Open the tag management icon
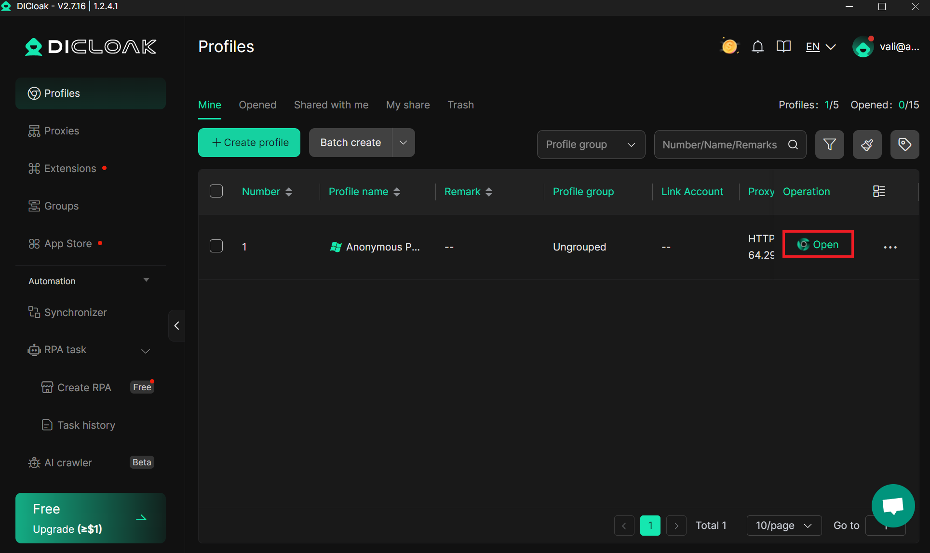The image size is (930, 553). coord(904,144)
